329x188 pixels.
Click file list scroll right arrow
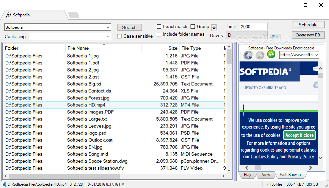[x=224, y=176]
